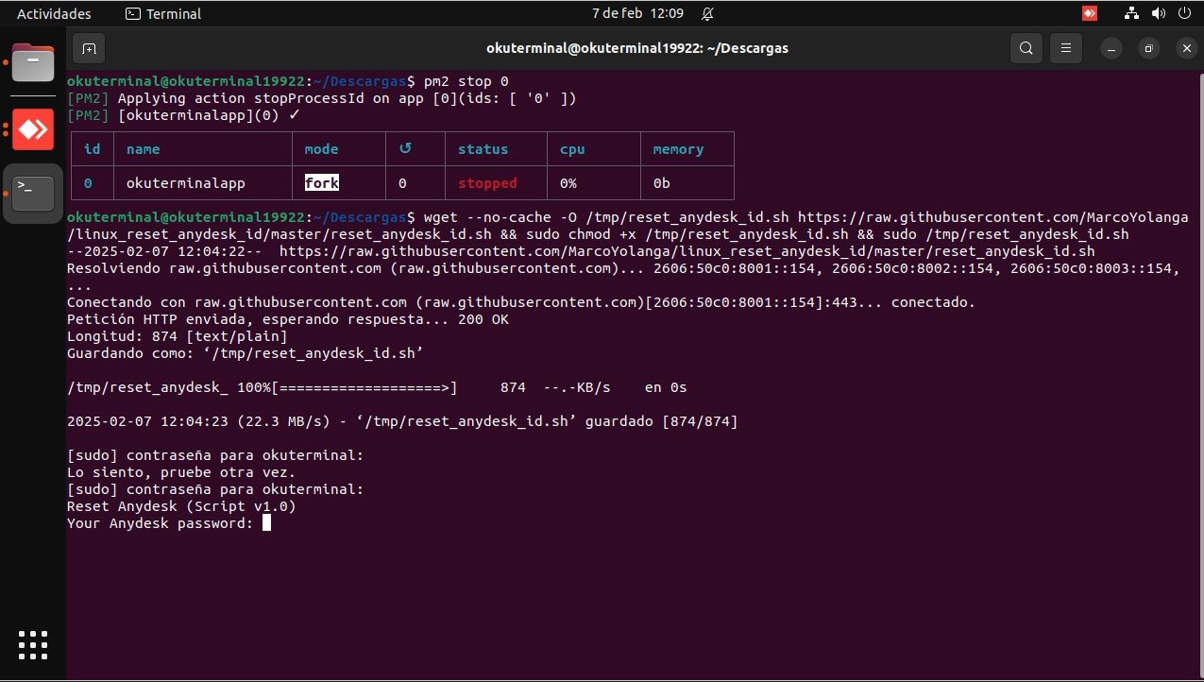The width and height of the screenshot is (1204, 682).
Task: Open a new terminal tab
Action: coord(89,48)
